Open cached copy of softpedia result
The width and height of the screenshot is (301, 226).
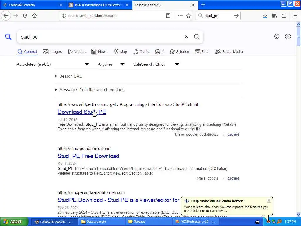click(233, 134)
